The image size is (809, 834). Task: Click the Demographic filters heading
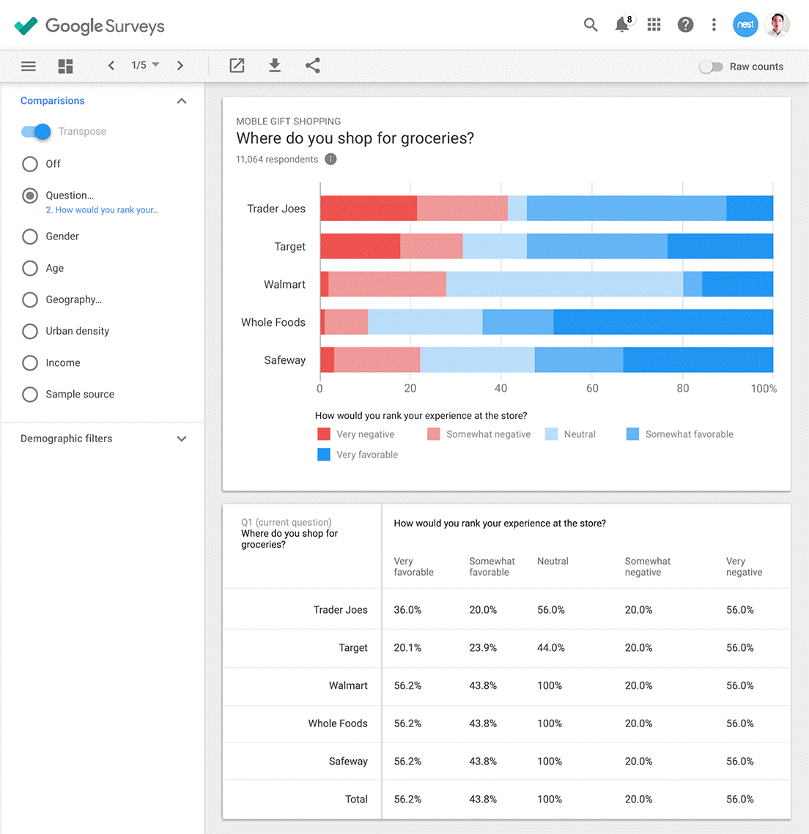tap(66, 439)
